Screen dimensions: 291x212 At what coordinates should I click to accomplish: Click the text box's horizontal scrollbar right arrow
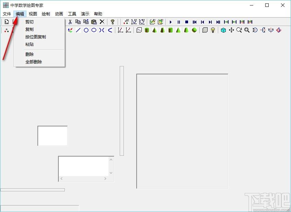[x=105, y=179]
